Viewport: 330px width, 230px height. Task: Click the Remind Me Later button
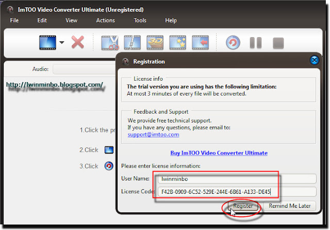click(x=290, y=206)
